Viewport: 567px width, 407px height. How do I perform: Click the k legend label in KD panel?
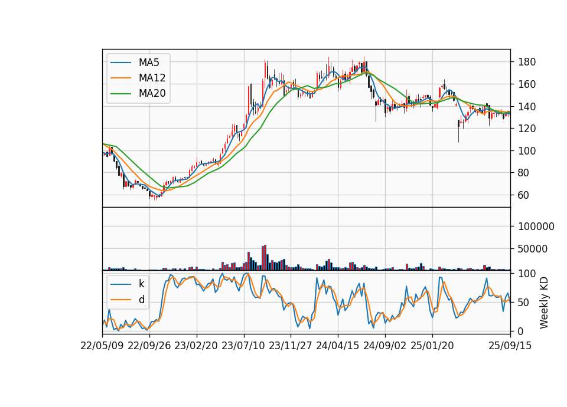141,284
